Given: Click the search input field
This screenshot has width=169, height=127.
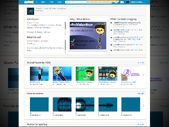Looking at the screenshot, I should coord(88,2).
